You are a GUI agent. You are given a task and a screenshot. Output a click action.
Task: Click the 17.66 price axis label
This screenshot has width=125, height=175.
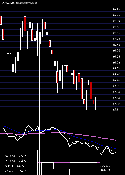[x=116, y=27]
